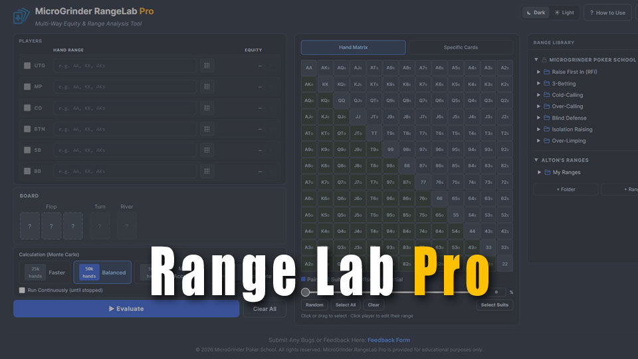
Task: Select the 50k hands Balanced option
Action: [x=102, y=273]
